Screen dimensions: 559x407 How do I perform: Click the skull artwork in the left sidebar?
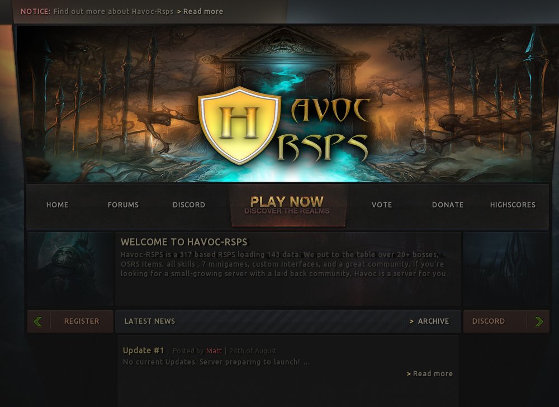click(69, 268)
